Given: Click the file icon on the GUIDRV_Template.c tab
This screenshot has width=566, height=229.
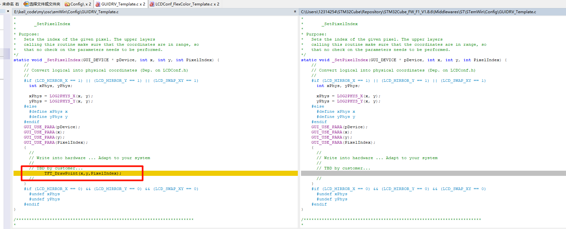Looking at the screenshot, I should coord(98,4).
